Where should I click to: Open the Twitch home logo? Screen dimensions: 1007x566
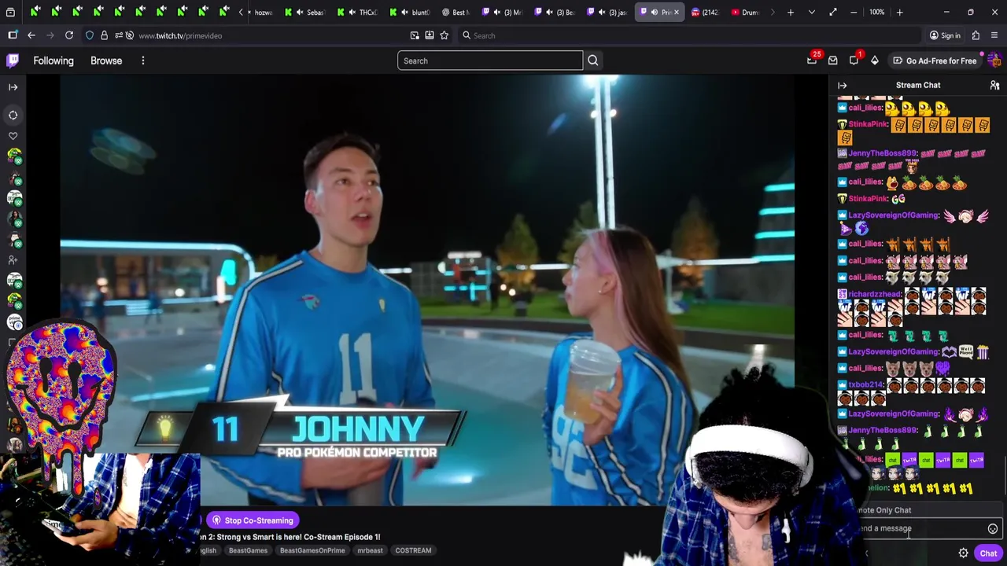tap(13, 61)
